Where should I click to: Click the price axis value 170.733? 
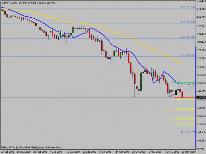coord(201,58)
